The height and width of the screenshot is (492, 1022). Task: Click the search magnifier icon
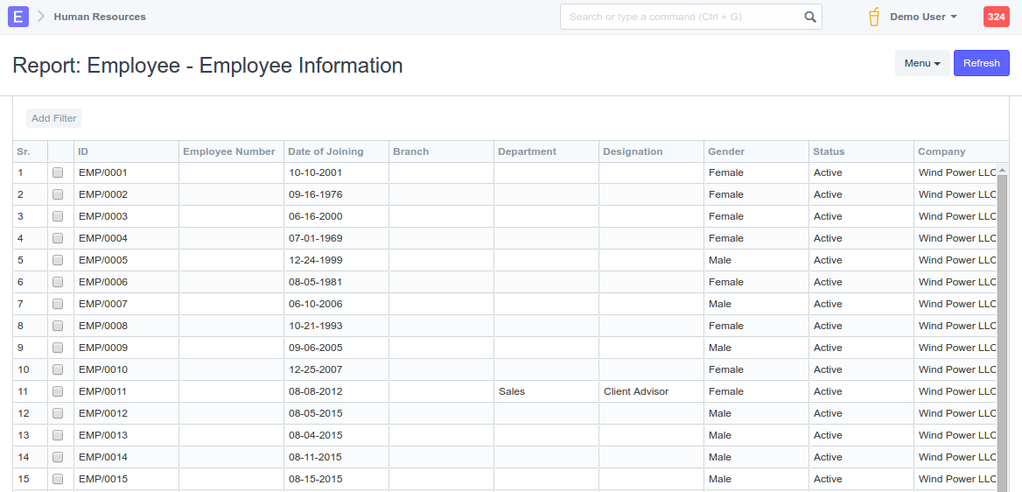point(810,17)
